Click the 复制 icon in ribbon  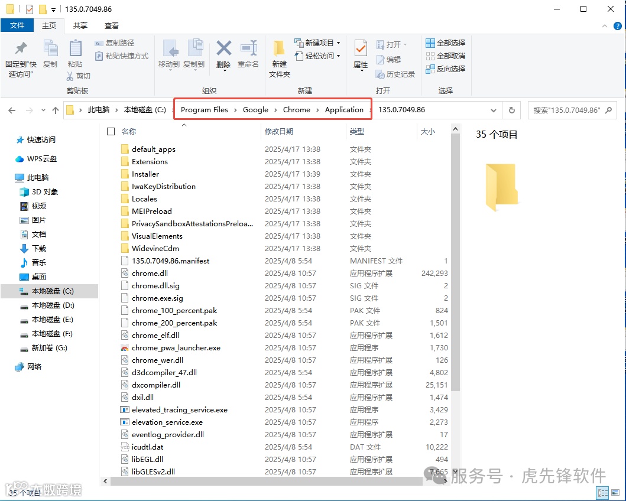(x=50, y=48)
